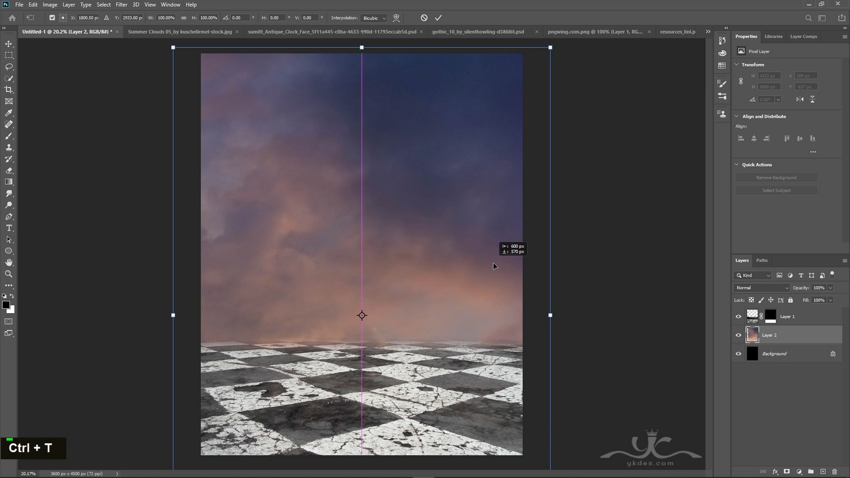The image size is (850, 478).
Task: Delete layer with trash icon
Action: [x=835, y=471]
